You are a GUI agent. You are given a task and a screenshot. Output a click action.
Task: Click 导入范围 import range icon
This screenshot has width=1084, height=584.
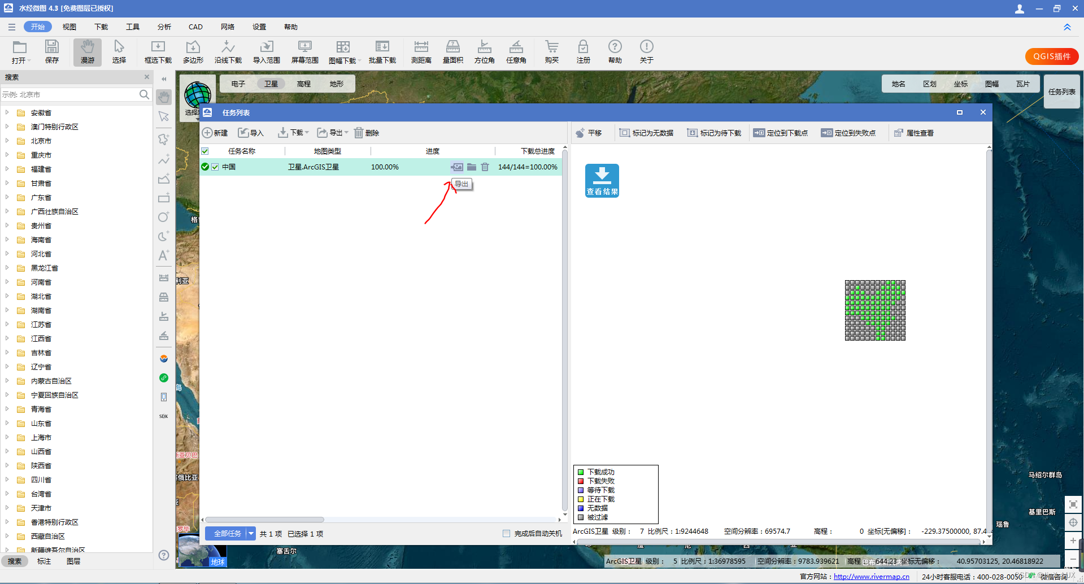point(267,52)
